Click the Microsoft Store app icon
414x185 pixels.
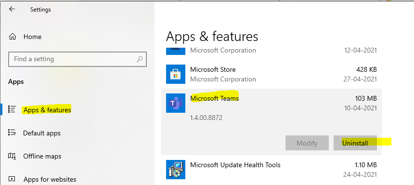176,74
